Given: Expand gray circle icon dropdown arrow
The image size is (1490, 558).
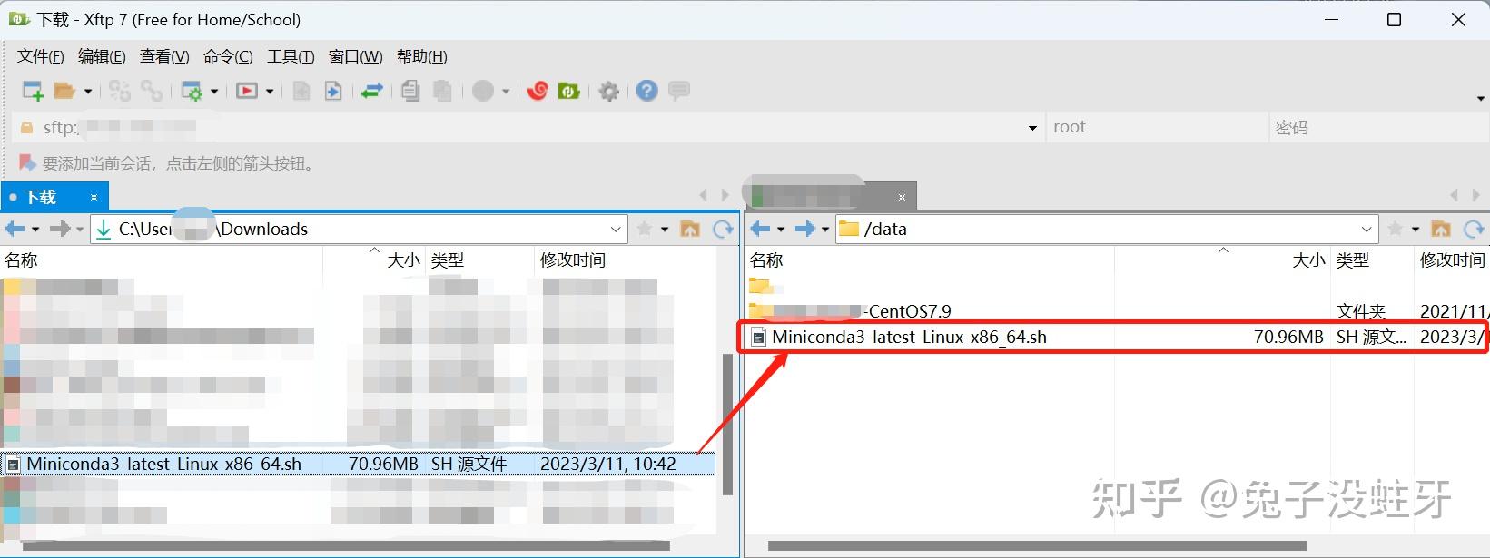Looking at the screenshot, I should 506,92.
